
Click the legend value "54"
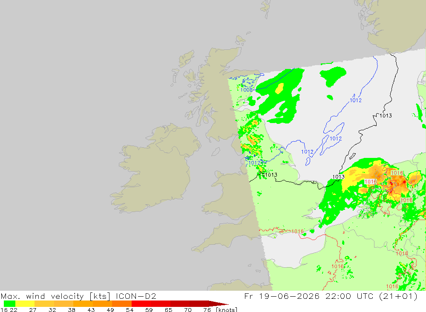pyautogui.click(x=130, y=310)
